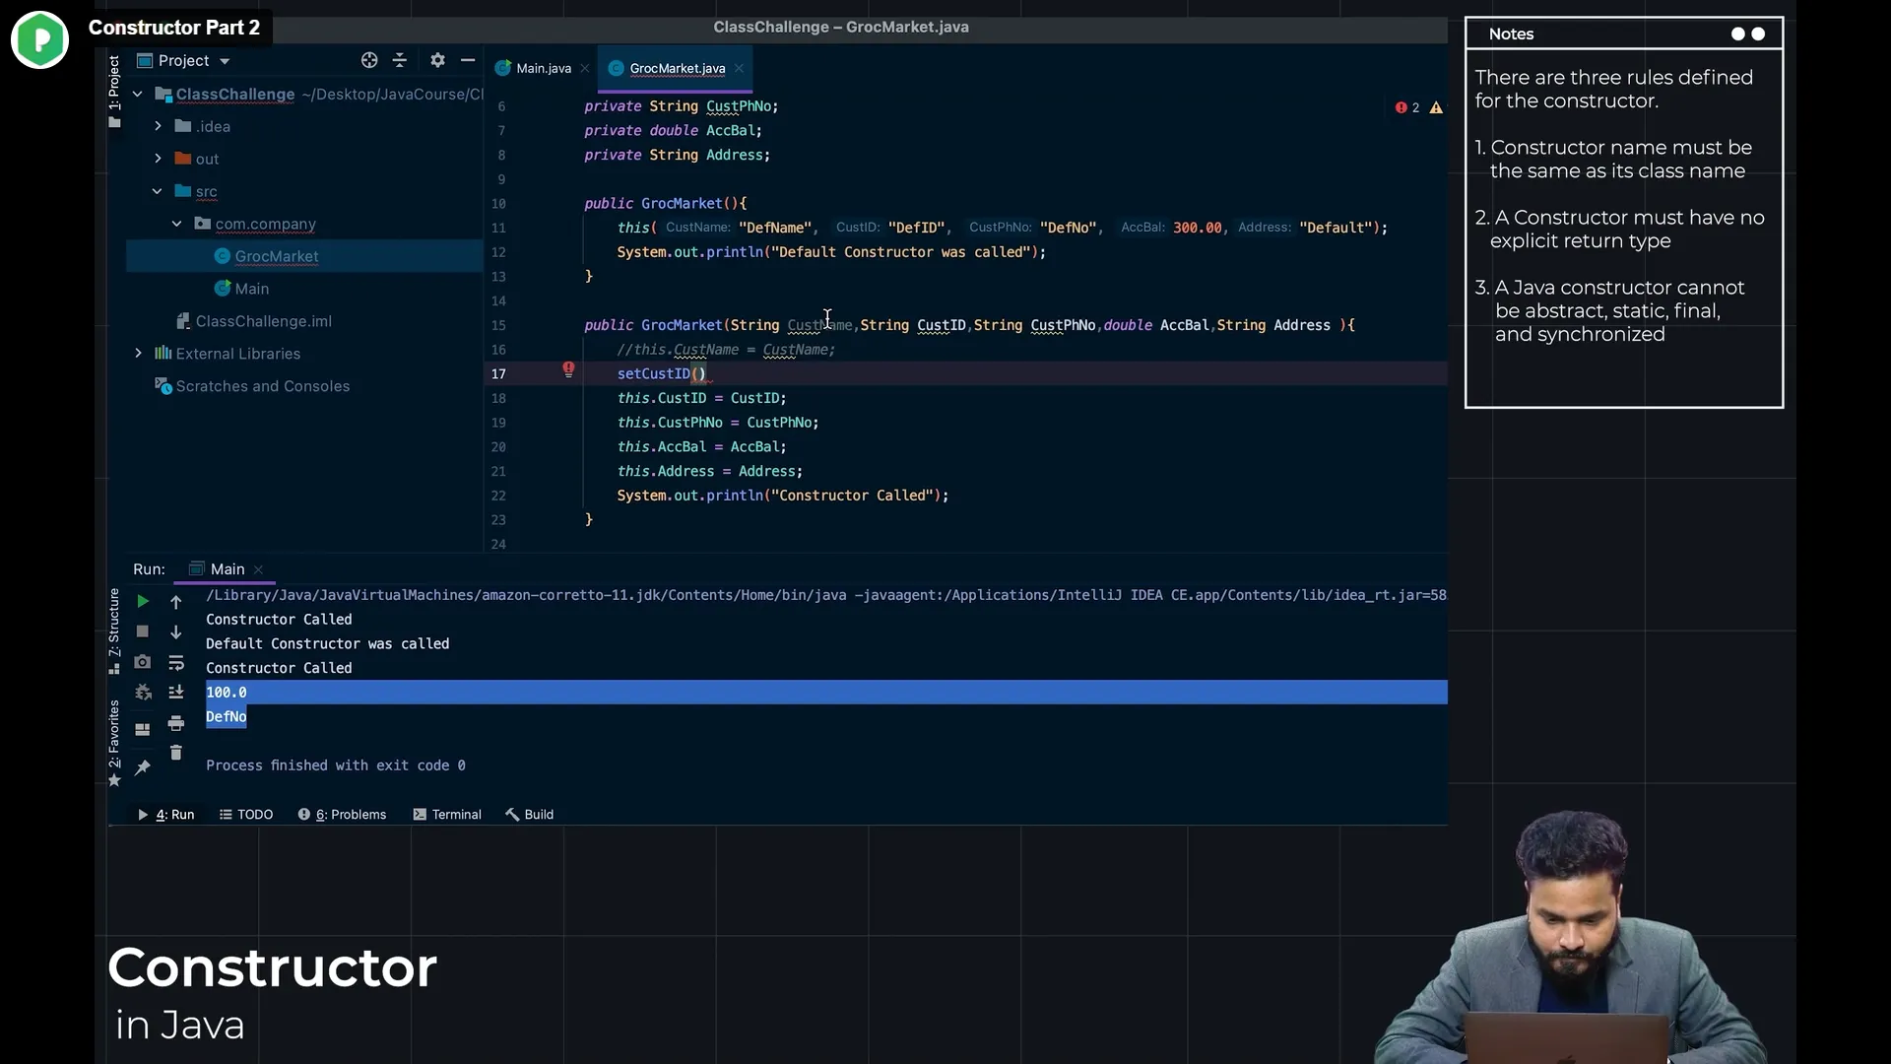The image size is (1891, 1064).
Task: Click the green Rerun Main button
Action: pyautogui.click(x=143, y=601)
